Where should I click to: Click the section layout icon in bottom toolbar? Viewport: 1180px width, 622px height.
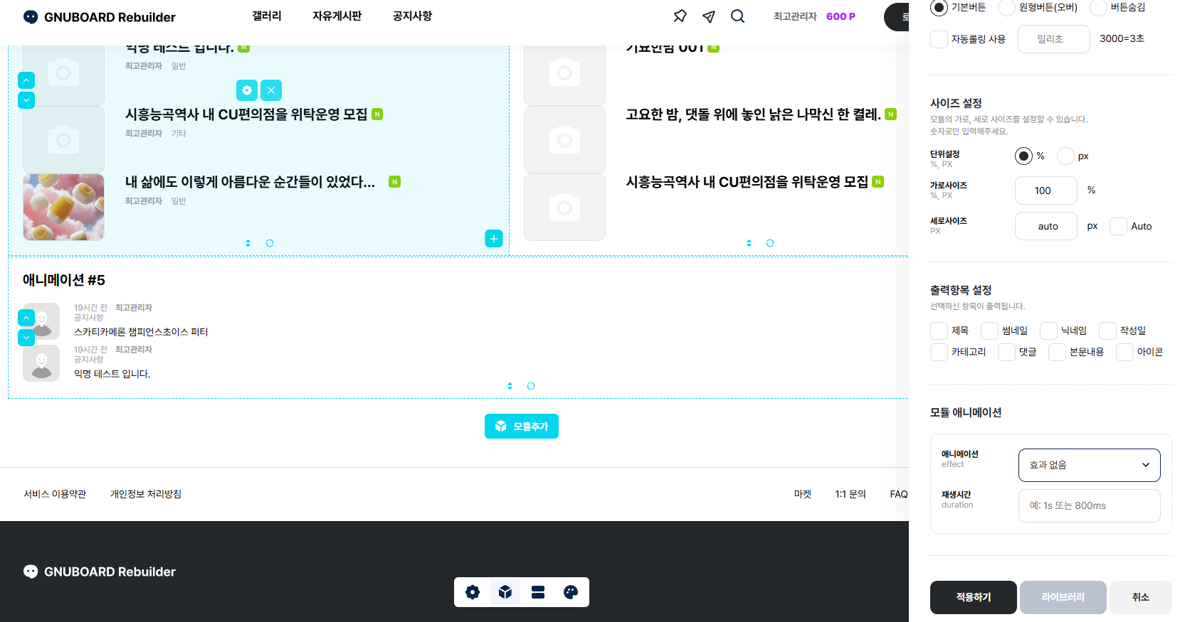pyautogui.click(x=538, y=592)
